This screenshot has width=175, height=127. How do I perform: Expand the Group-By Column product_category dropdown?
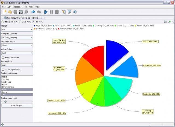point(17,37)
